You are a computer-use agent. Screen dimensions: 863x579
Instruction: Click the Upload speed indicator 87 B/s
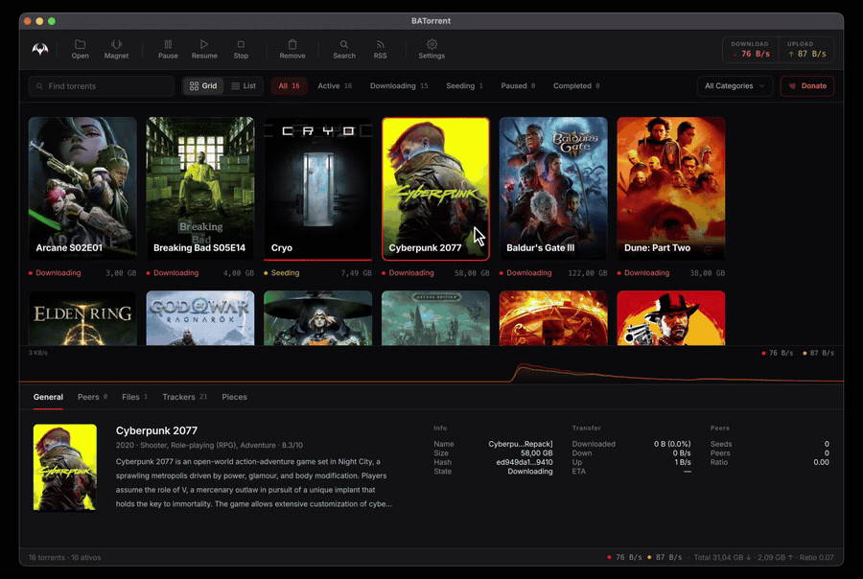[x=806, y=50]
